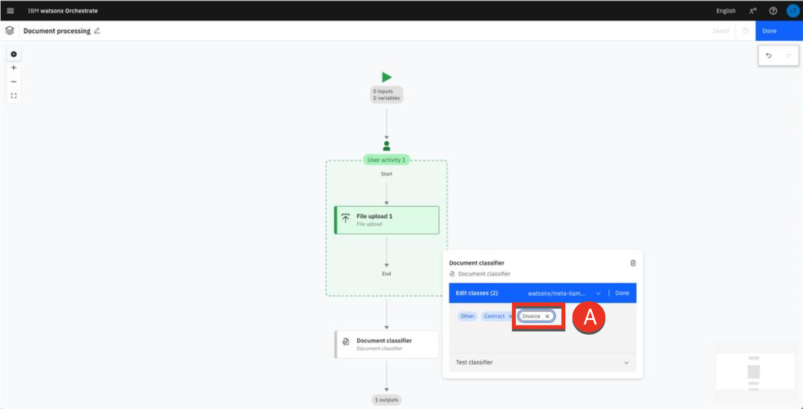This screenshot has width=803, height=409.
Task: Click Done in the Edit classes bar
Action: coord(622,293)
